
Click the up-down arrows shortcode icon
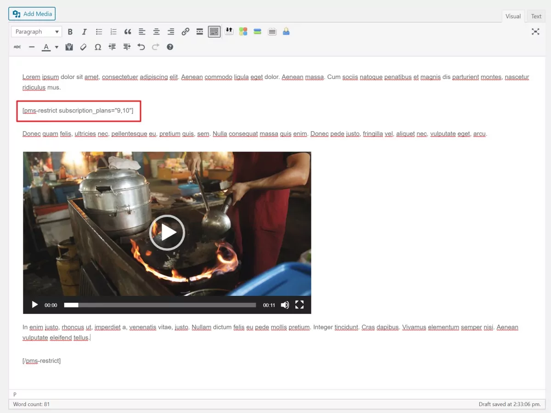229,32
